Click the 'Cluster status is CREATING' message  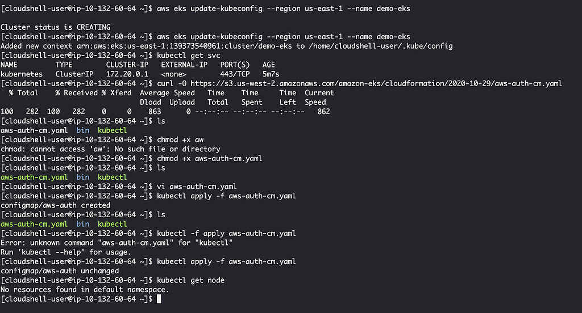(x=56, y=27)
